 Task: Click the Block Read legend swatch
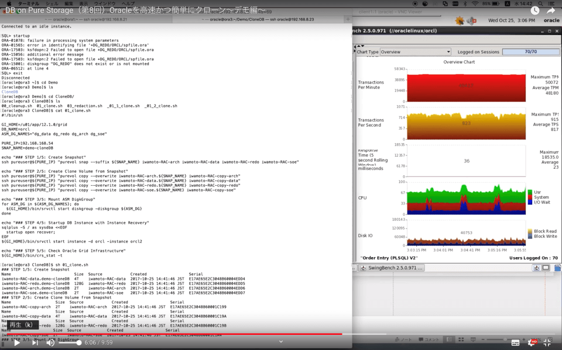(530, 231)
